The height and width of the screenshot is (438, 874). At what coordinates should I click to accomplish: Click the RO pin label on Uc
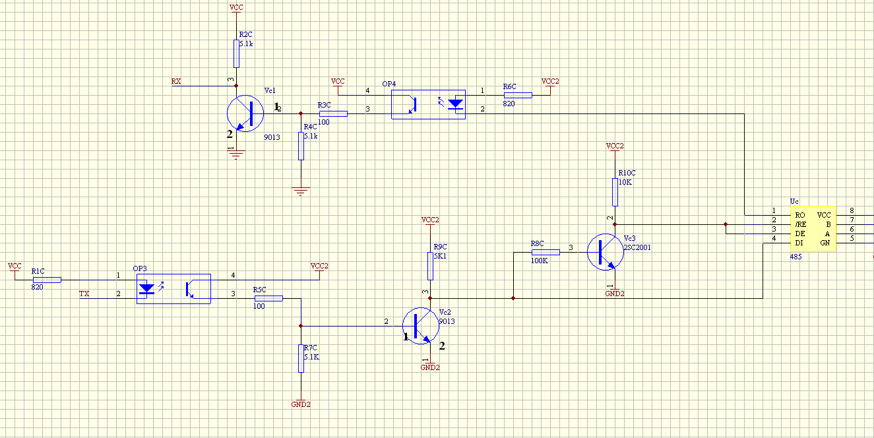point(800,215)
